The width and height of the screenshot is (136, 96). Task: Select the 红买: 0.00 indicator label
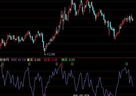point(51,60)
